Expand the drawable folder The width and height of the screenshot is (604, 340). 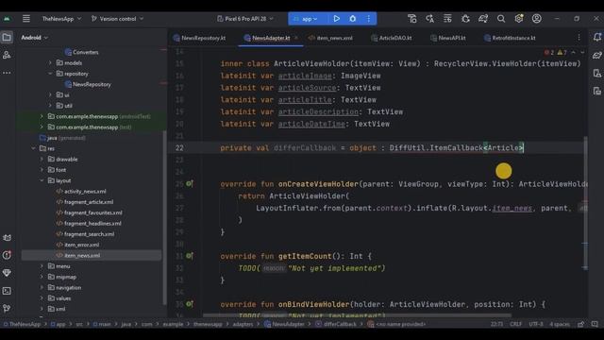pos(42,160)
